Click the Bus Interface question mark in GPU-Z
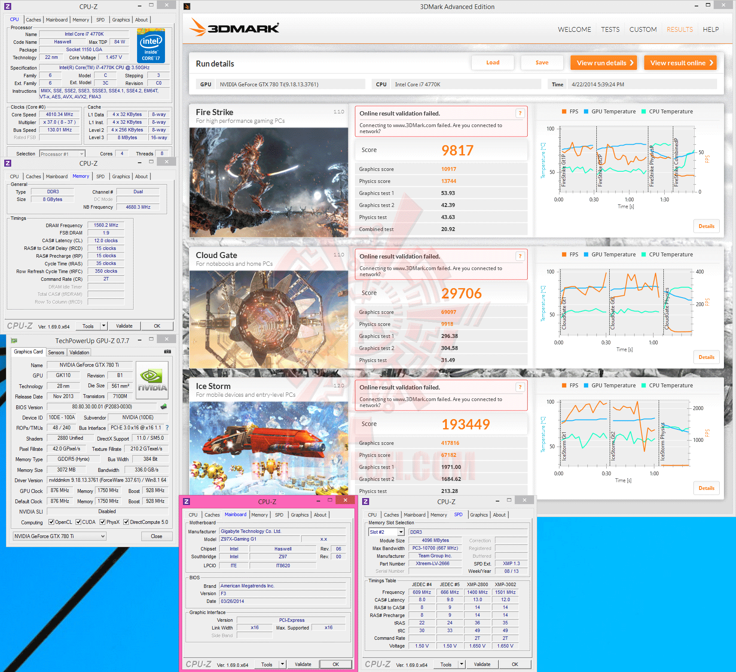Screen dimensions: 736x672 pyautogui.click(x=167, y=428)
